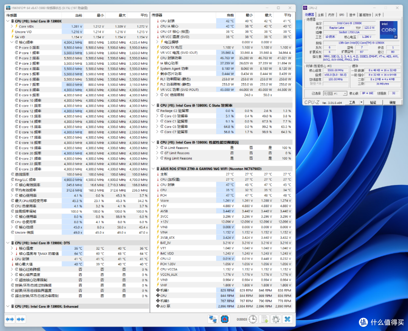Collapse the CPU [#0] Enhanced group
408x331 pixels.
tap(8, 306)
